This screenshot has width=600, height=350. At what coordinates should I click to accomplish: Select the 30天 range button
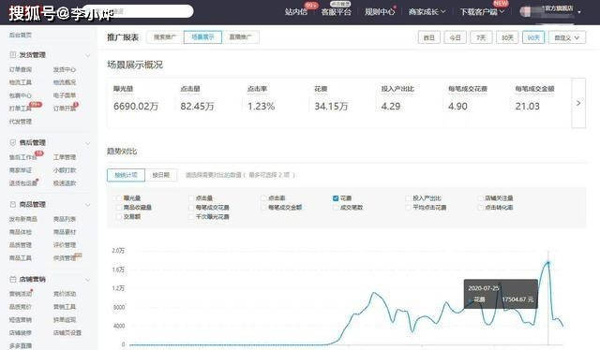507,37
